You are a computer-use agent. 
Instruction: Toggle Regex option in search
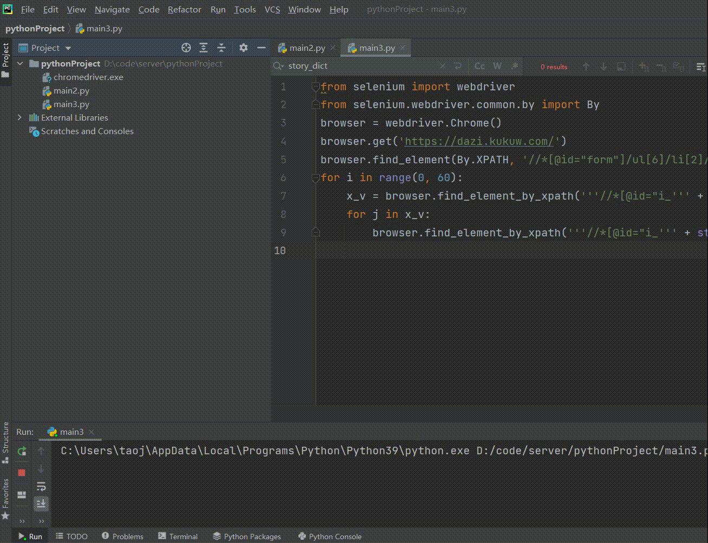tap(515, 66)
